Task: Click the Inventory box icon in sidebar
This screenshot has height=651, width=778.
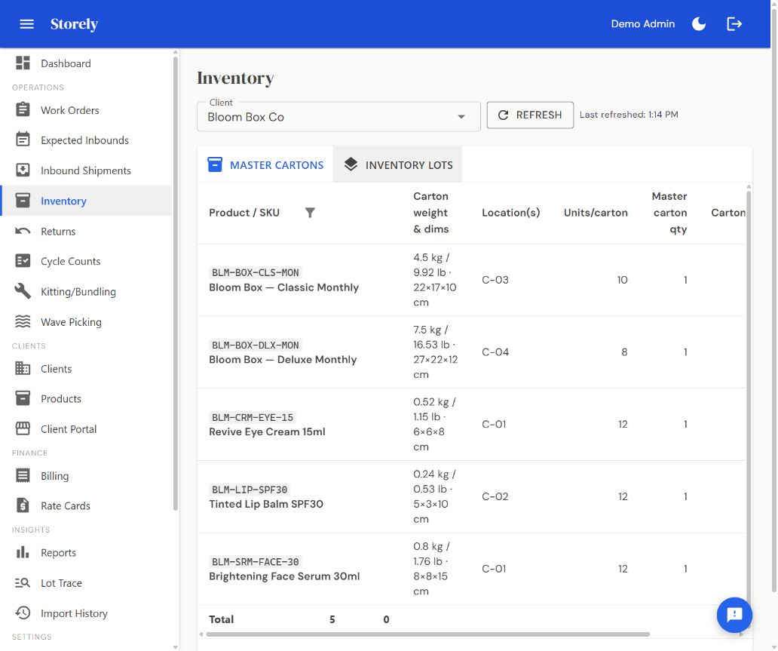Action: point(23,201)
